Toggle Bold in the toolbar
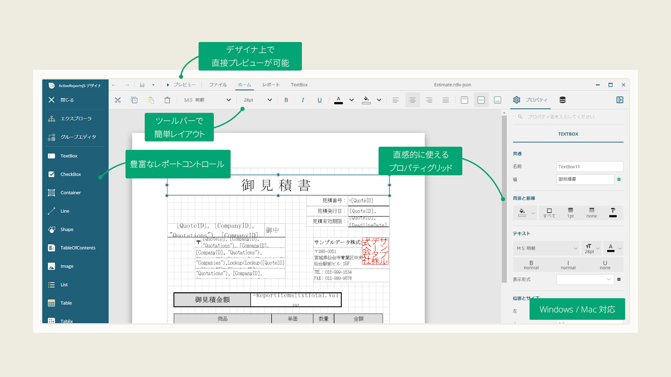671x377 pixels. 286,100
